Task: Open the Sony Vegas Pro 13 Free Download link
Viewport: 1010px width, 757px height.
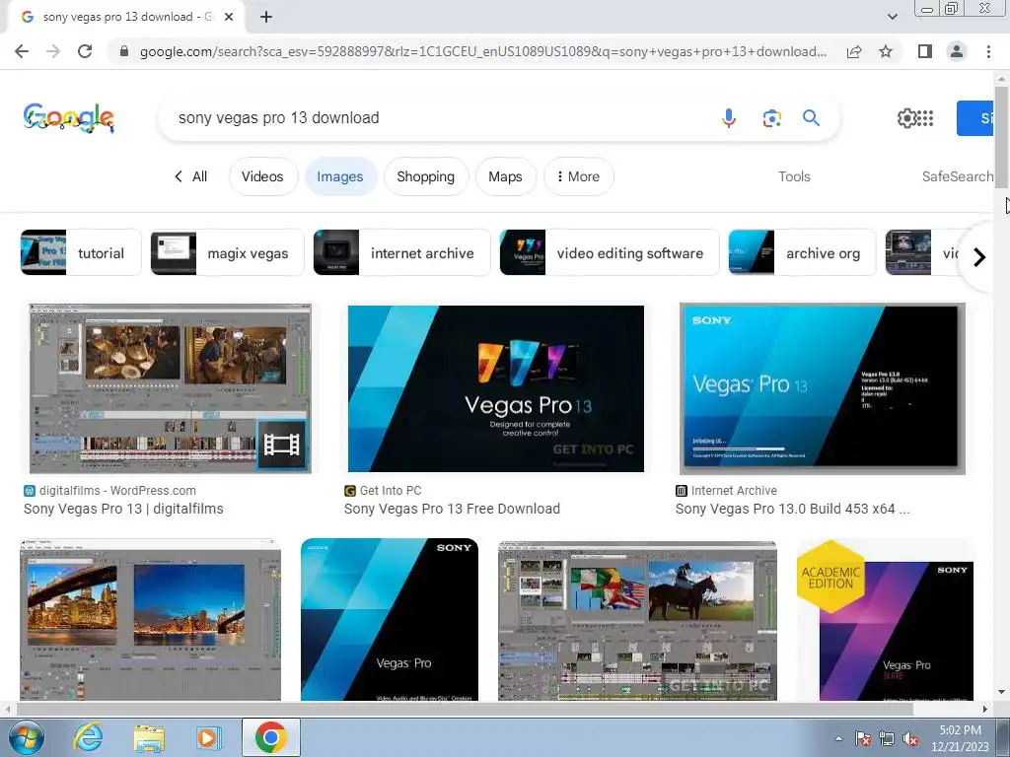Action: tap(452, 509)
